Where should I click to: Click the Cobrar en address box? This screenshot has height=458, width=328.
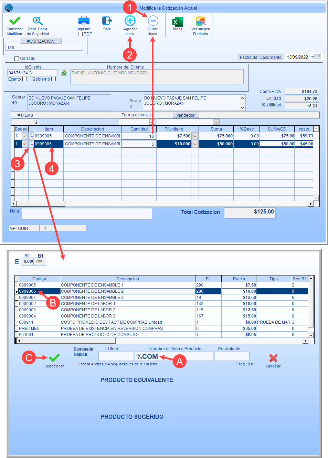pyautogui.click(x=69, y=103)
